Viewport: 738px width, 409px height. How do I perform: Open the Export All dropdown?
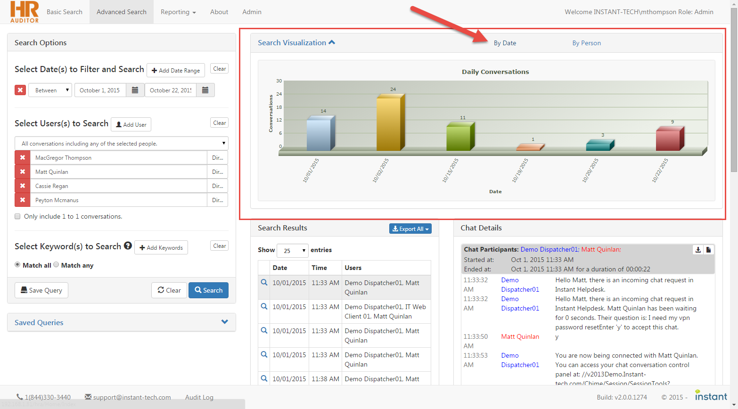tap(410, 229)
